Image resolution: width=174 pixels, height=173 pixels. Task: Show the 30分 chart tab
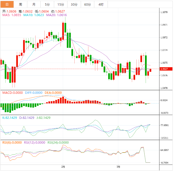[74, 4]
